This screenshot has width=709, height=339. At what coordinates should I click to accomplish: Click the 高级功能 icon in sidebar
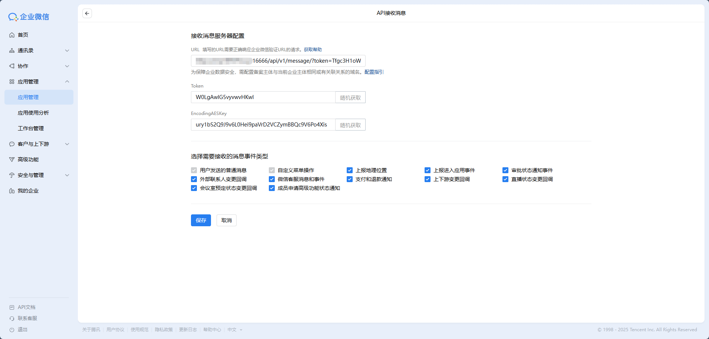coord(12,159)
